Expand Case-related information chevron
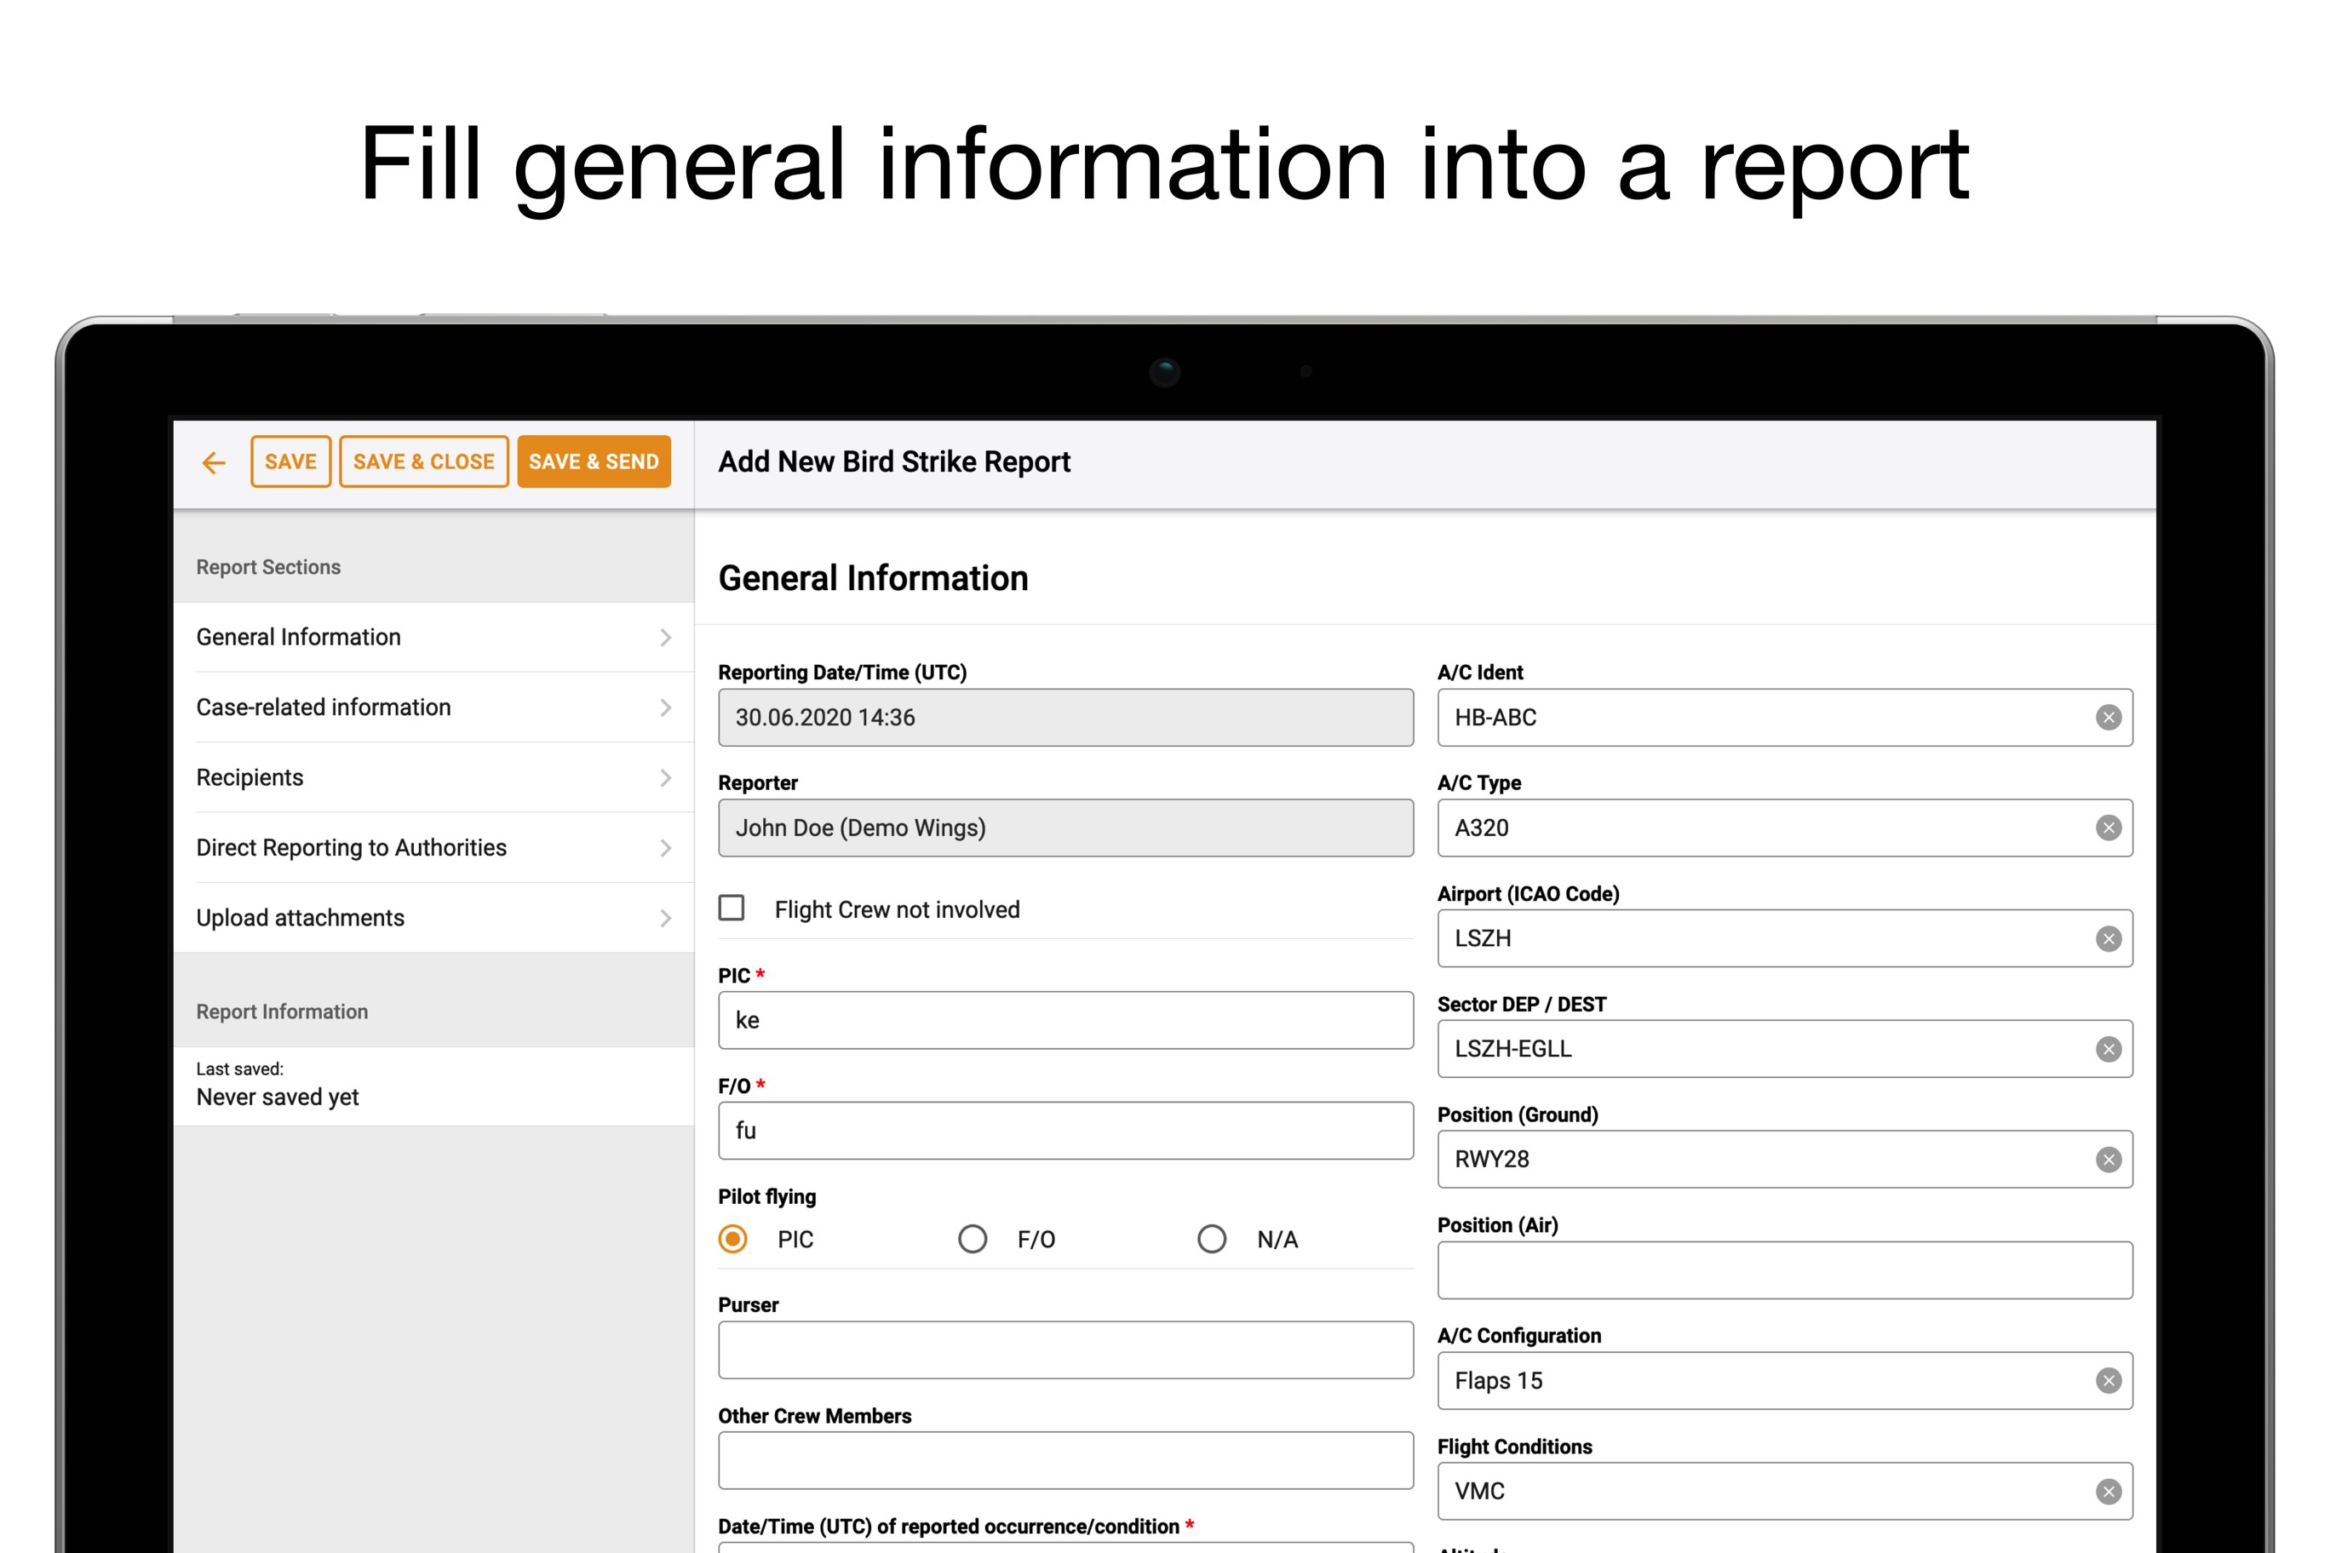This screenshot has width=2330, height=1553. 666,708
